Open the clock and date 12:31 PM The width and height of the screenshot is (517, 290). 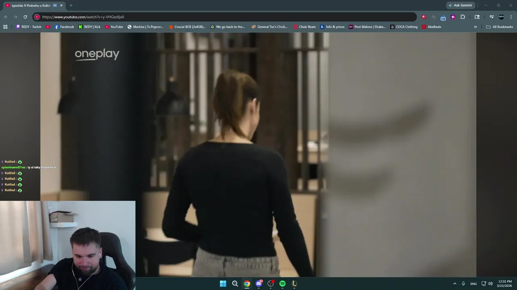(504, 284)
